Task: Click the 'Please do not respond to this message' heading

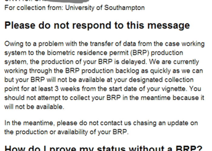Action: click(x=97, y=25)
